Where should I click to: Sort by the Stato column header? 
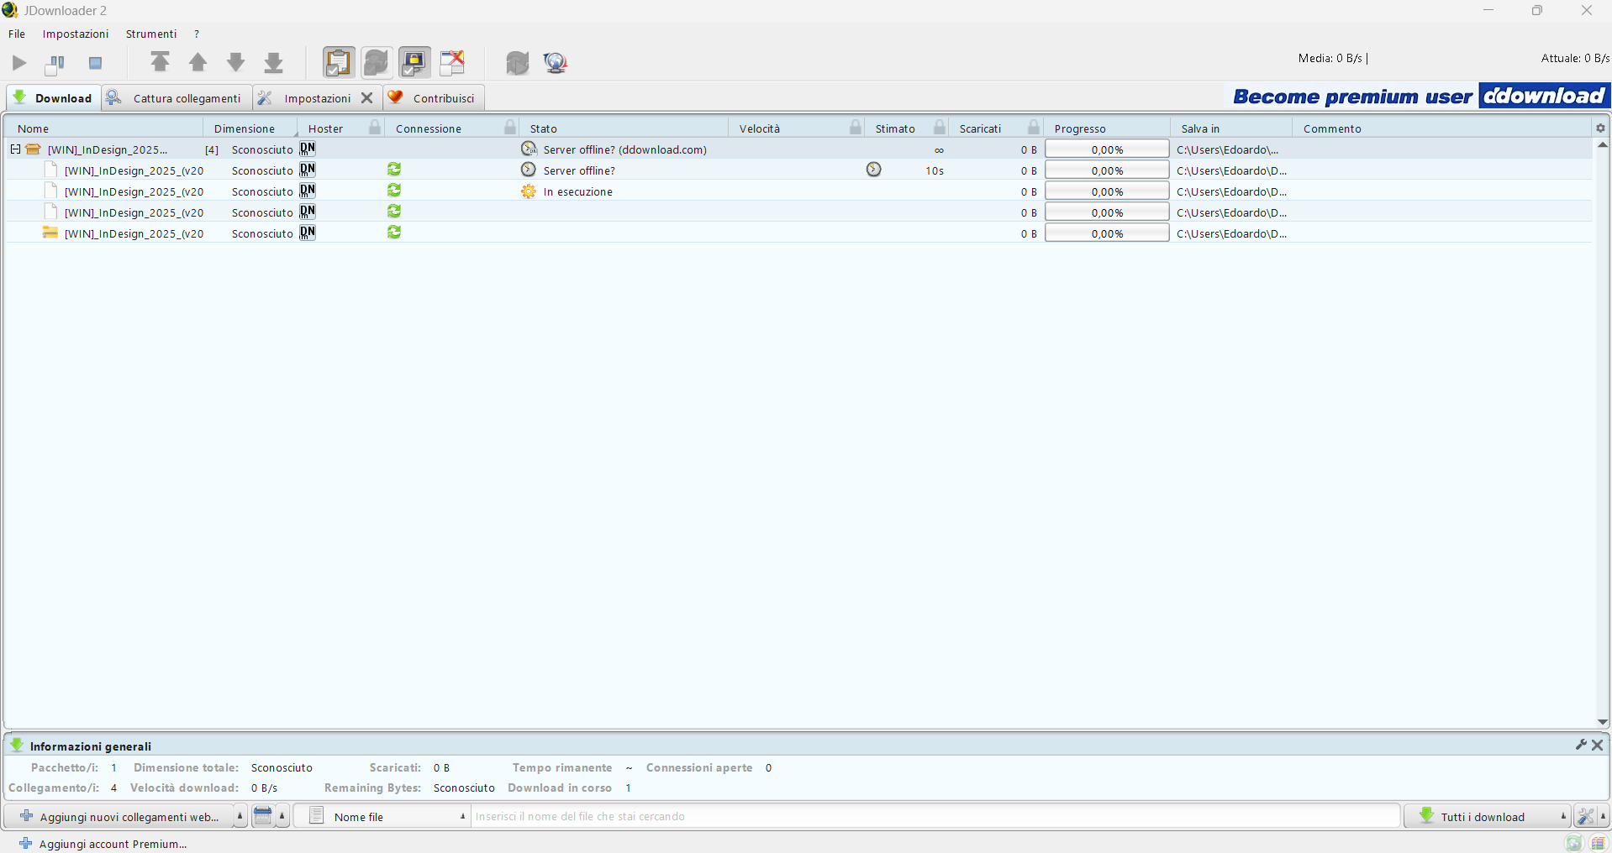pos(624,128)
